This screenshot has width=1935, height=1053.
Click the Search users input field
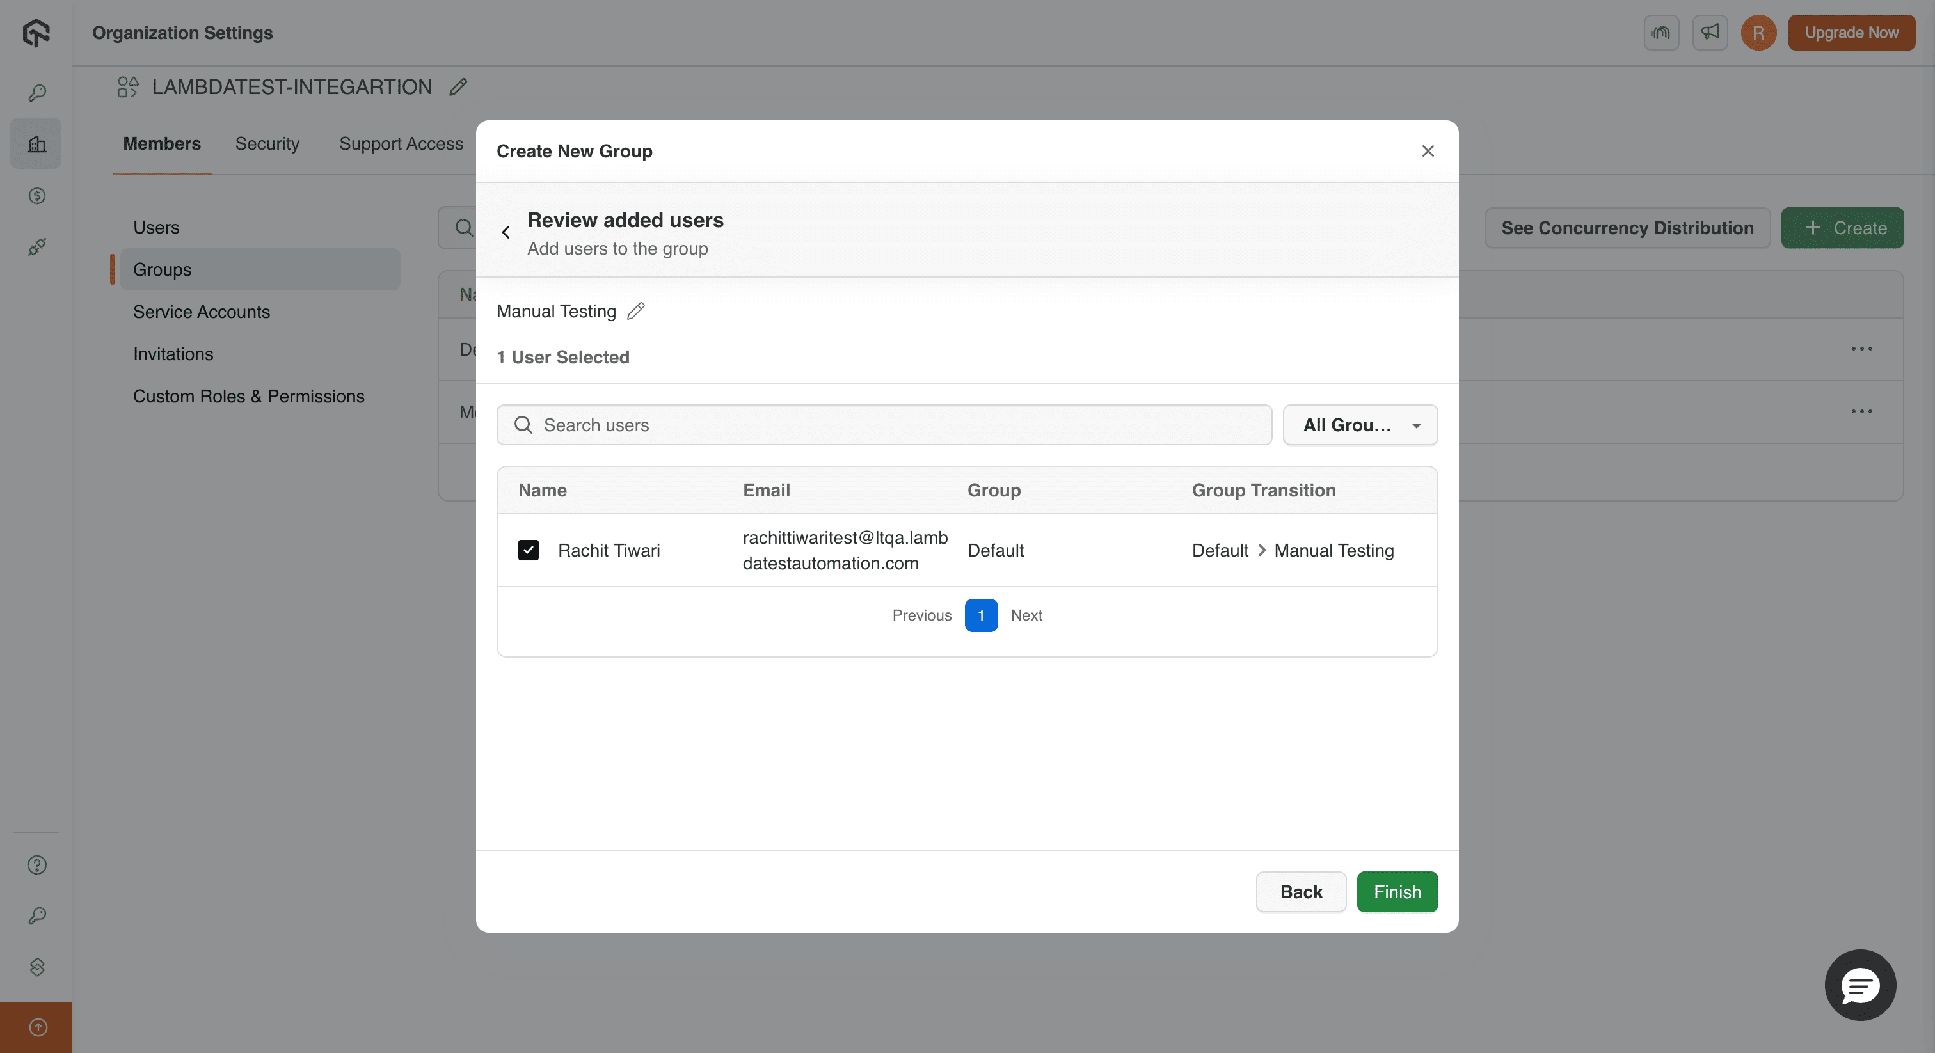(x=751, y=424)
